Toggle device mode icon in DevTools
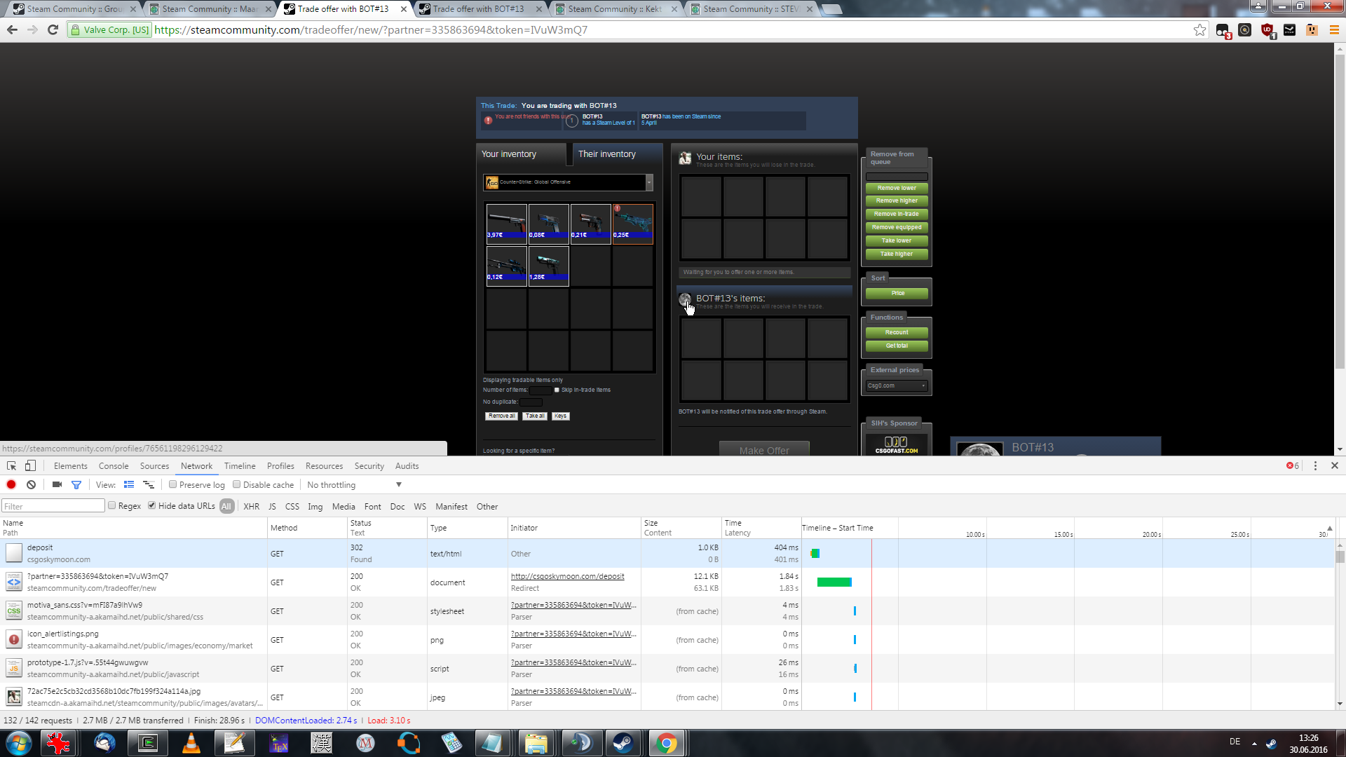Image resolution: width=1346 pixels, height=757 pixels. (30, 466)
